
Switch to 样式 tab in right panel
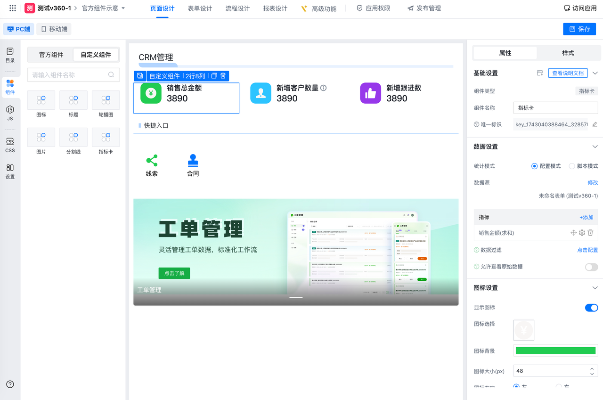568,53
